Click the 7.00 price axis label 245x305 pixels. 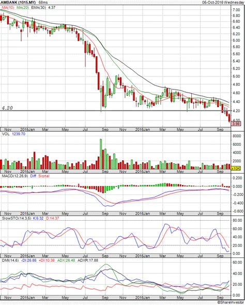pos(236,10)
